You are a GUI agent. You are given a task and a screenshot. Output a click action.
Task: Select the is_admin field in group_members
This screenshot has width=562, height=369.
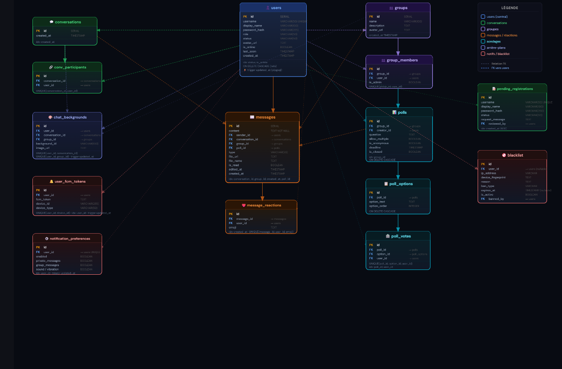pos(375,82)
